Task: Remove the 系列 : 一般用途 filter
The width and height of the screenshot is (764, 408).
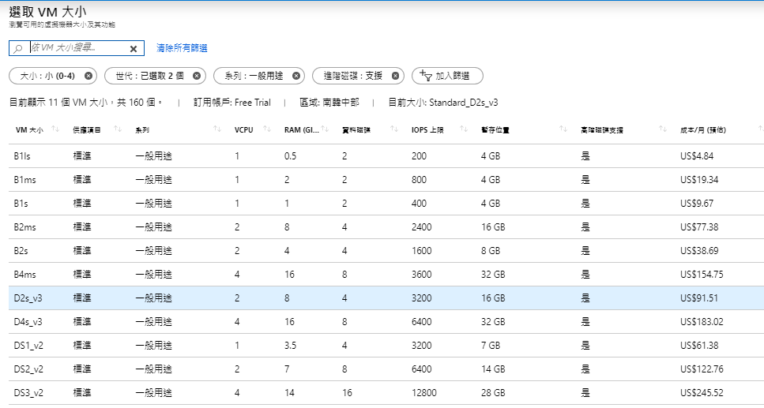Action: (295, 76)
